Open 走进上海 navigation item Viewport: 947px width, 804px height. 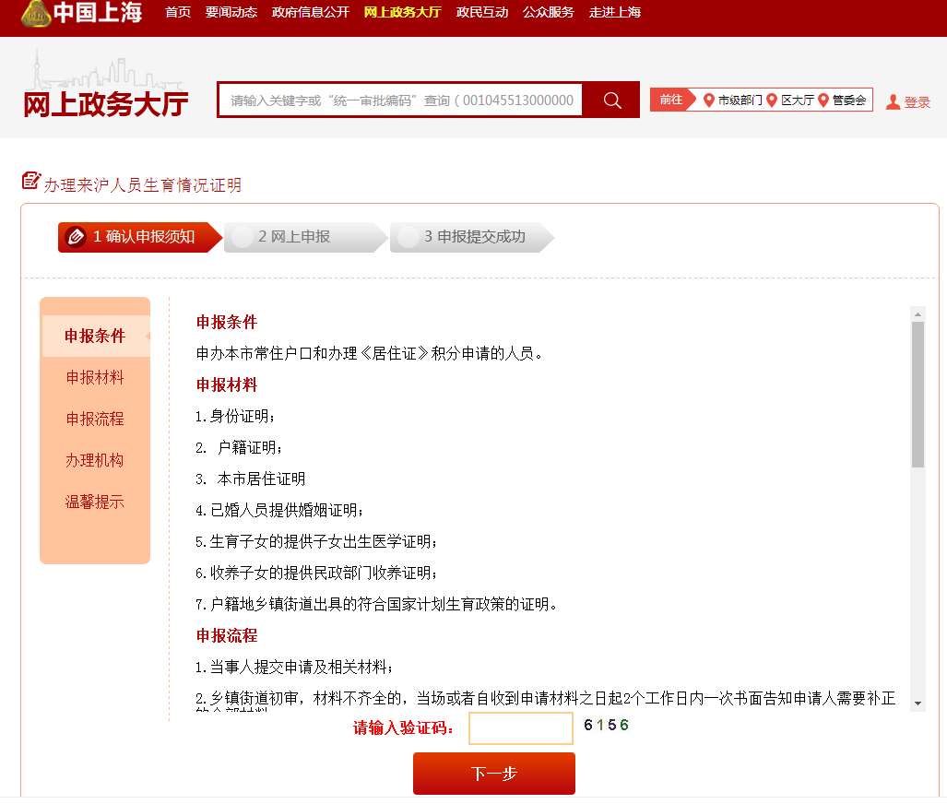click(615, 13)
